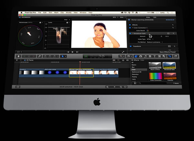Open the Photos browser camera icon

(x=141, y=56)
